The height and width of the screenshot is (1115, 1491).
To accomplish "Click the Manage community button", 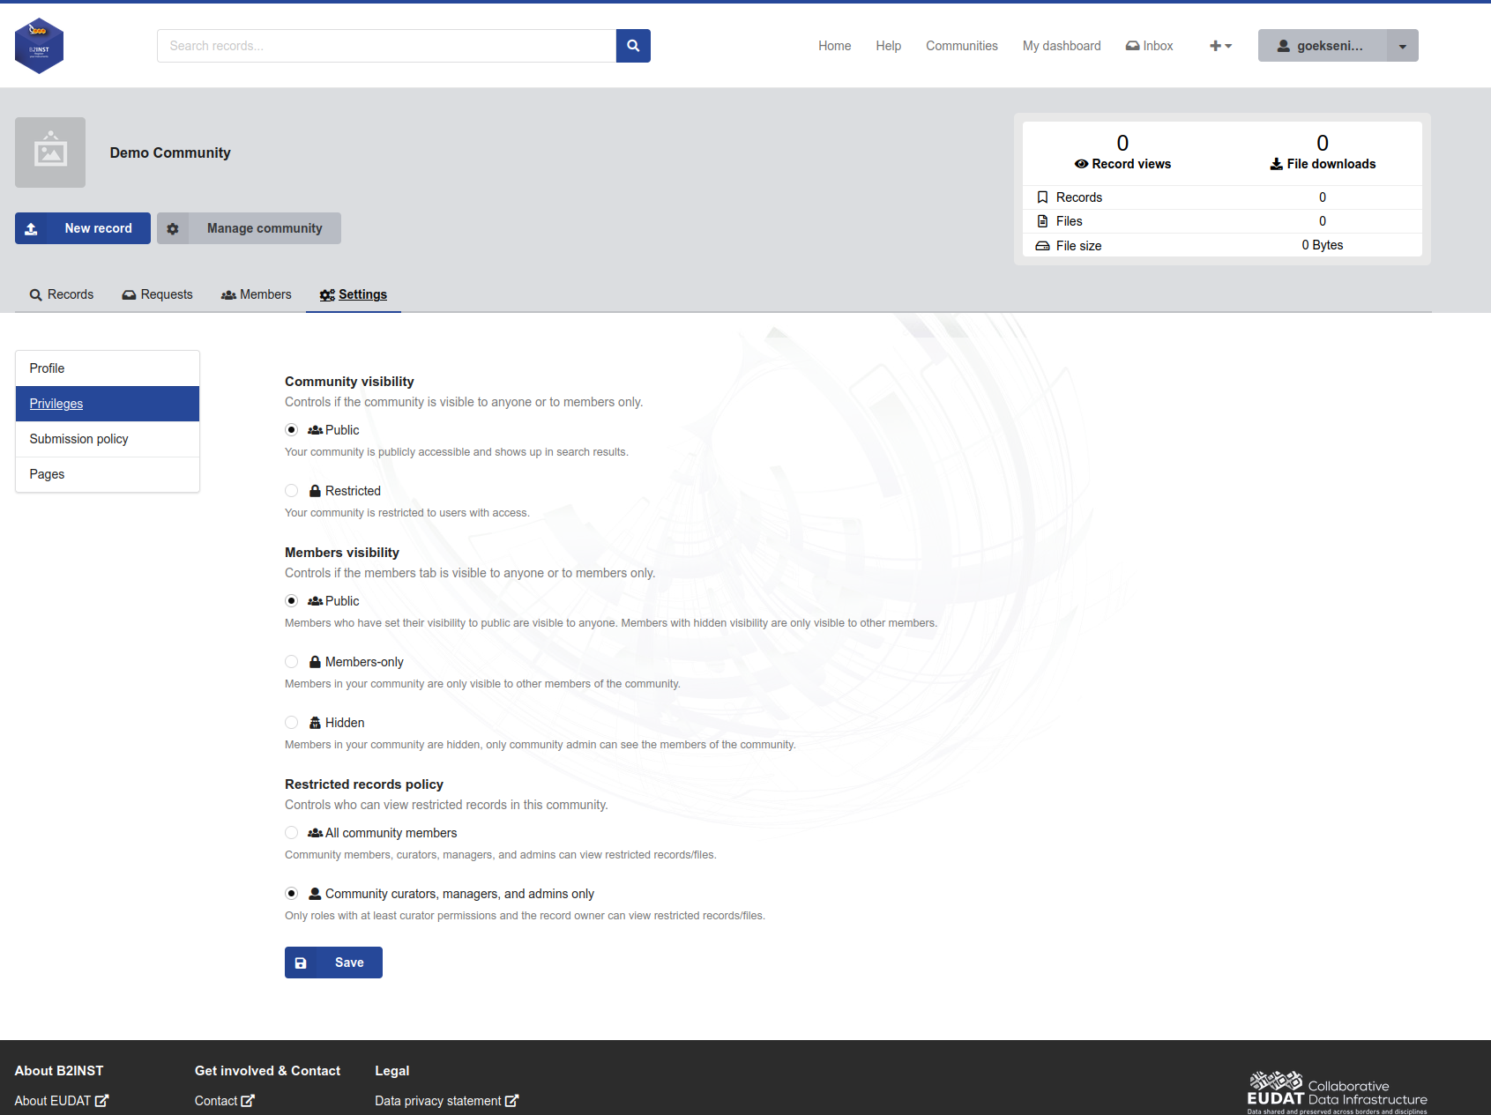I will point(249,228).
